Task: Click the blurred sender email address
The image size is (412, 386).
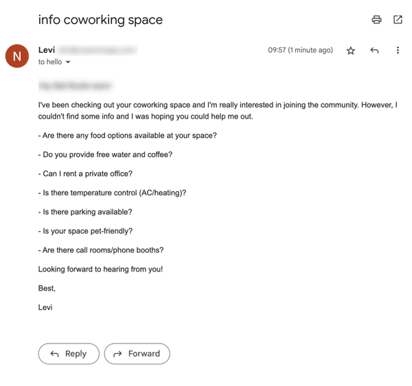Action: 97,50
